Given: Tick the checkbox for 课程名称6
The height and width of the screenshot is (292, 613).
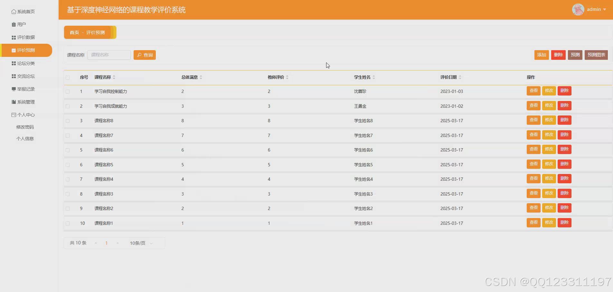Looking at the screenshot, I should click(68, 150).
